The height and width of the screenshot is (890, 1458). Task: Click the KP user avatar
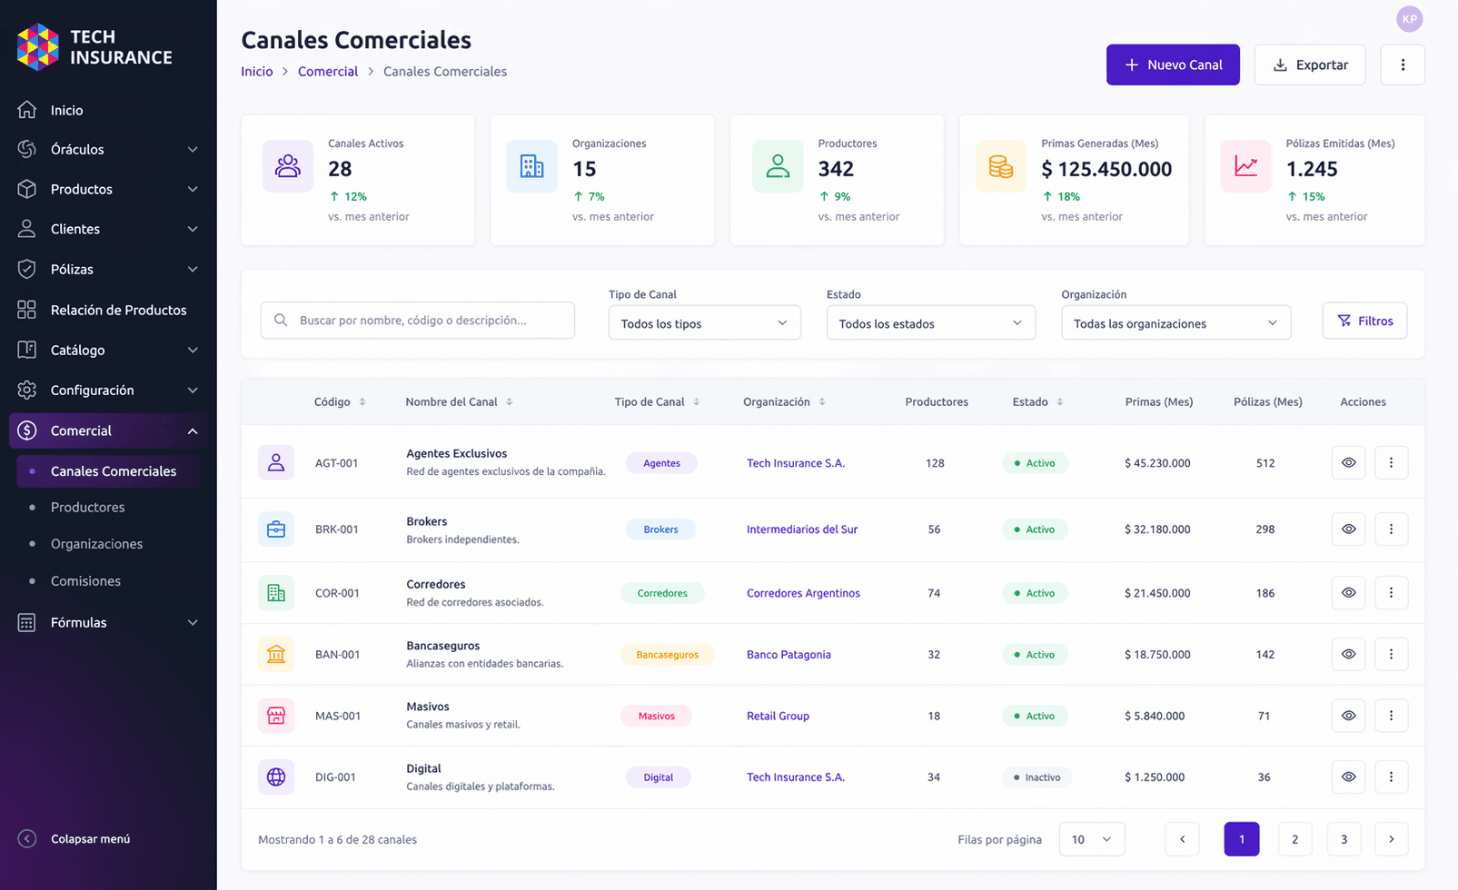[x=1409, y=18]
